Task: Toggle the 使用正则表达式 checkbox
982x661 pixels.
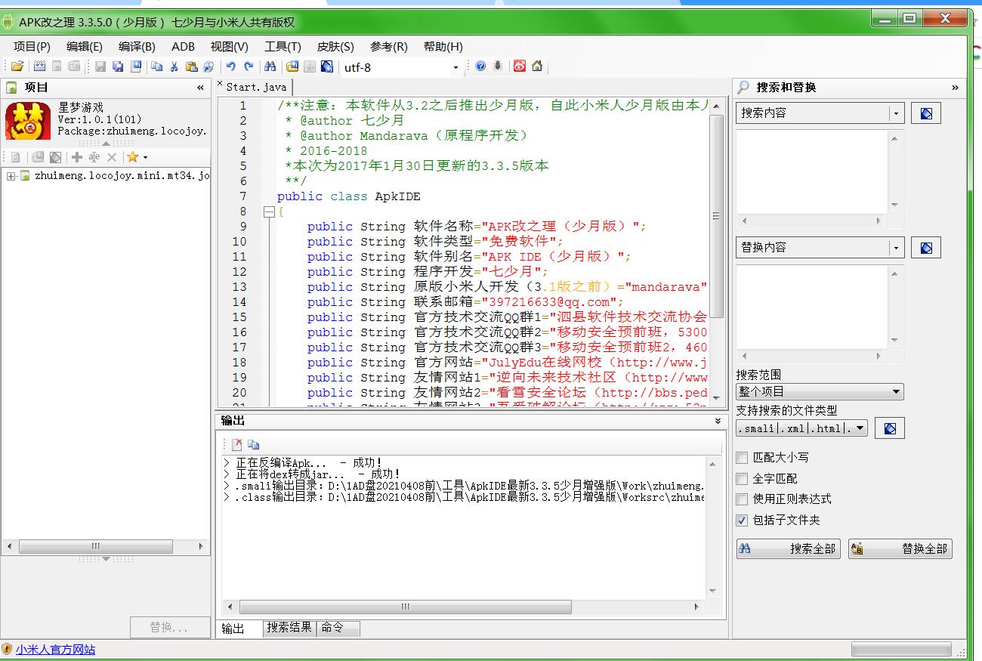Action: 742,499
